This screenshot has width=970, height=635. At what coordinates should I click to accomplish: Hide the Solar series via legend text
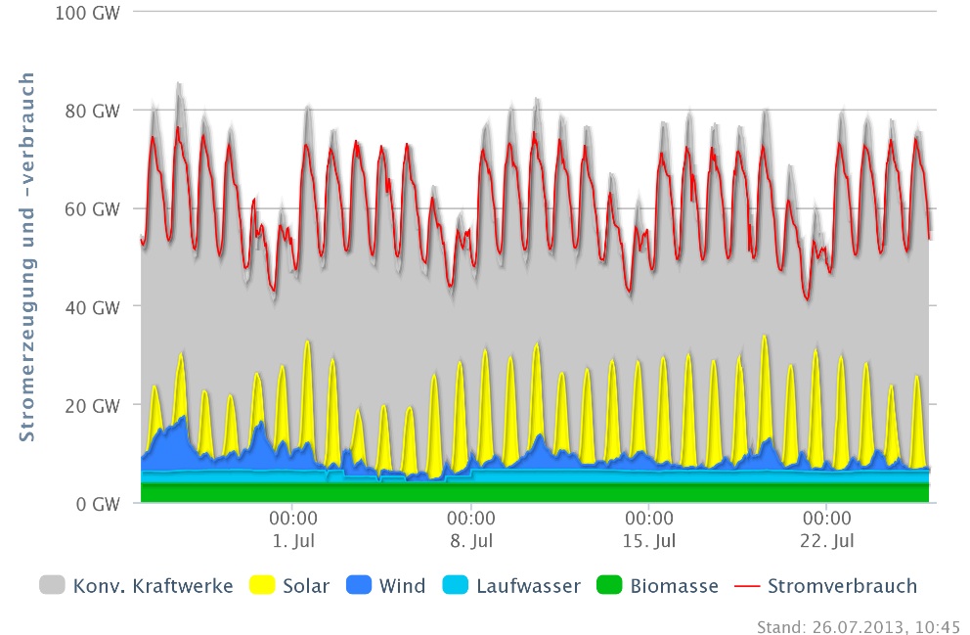(306, 586)
